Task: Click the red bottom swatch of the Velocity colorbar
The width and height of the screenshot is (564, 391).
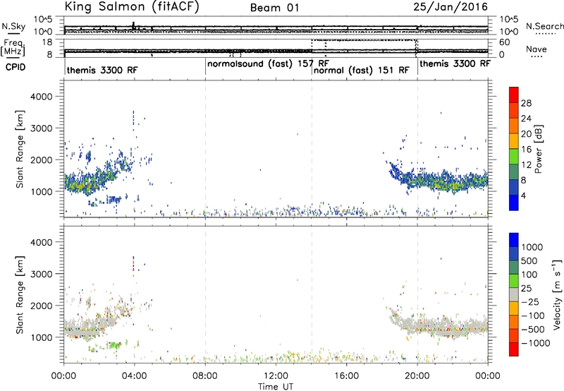Action: [514, 349]
